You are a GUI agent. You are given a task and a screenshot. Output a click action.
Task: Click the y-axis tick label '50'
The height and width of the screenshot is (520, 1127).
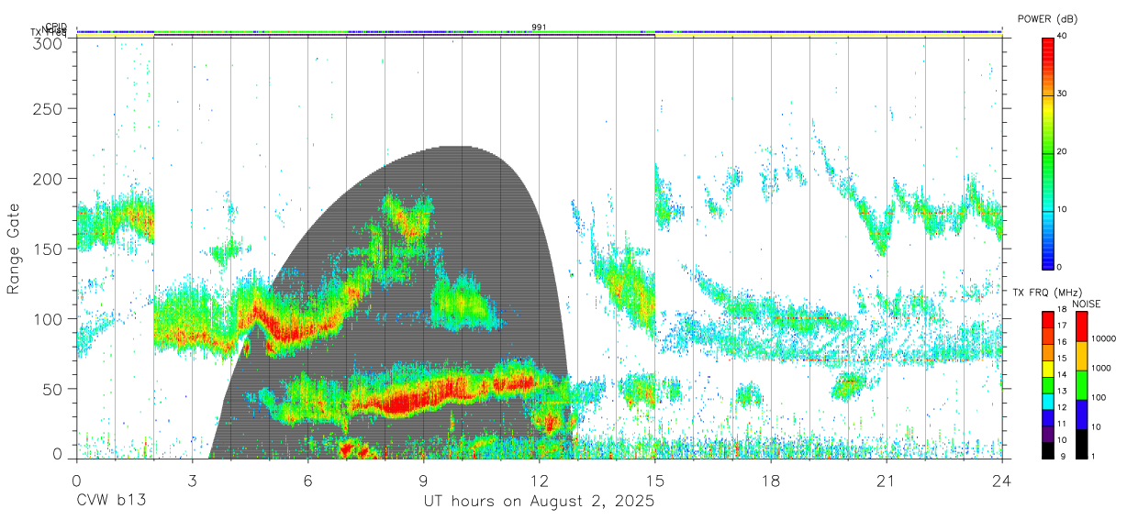click(x=53, y=389)
